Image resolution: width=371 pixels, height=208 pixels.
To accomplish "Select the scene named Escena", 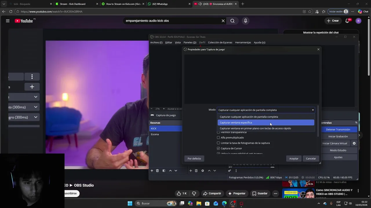I will [x=166, y=134].
